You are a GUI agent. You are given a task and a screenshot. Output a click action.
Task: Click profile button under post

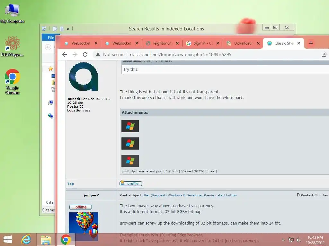coord(131,184)
